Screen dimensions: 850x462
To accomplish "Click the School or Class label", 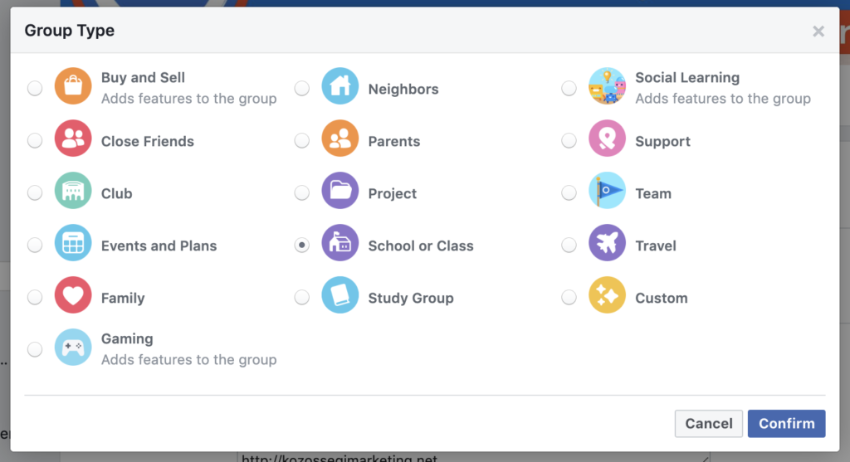I will (421, 246).
